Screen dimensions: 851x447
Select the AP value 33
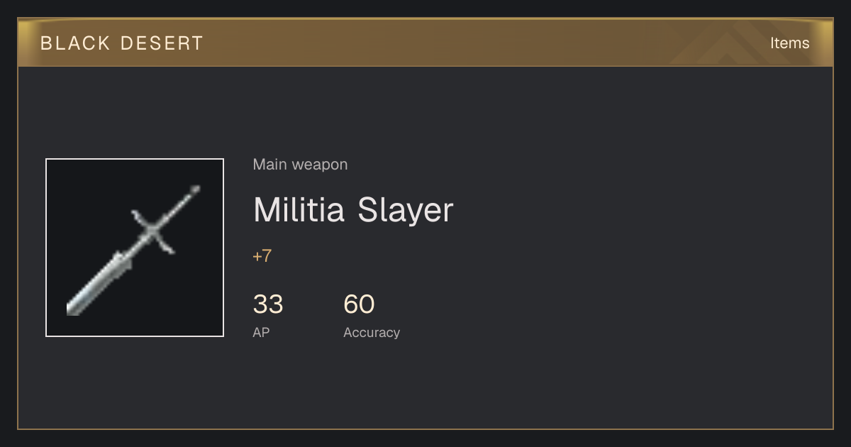point(268,304)
